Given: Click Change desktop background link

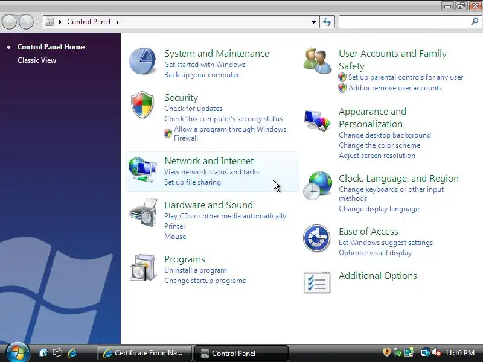Looking at the screenshot, I should (x=385, y=135).
